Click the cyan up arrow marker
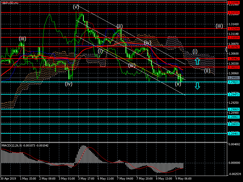 point(197,61)
